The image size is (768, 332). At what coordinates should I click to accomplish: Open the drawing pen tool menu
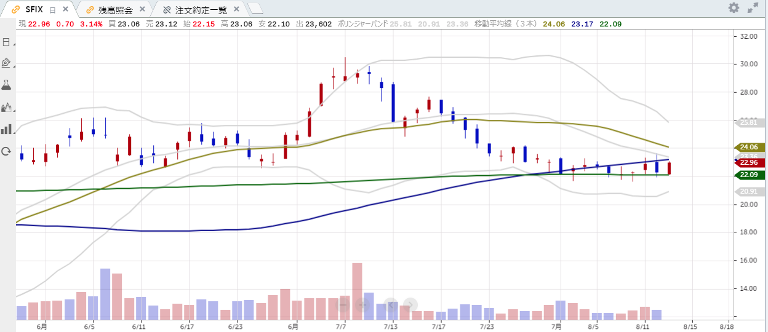(x=6, y=63)
